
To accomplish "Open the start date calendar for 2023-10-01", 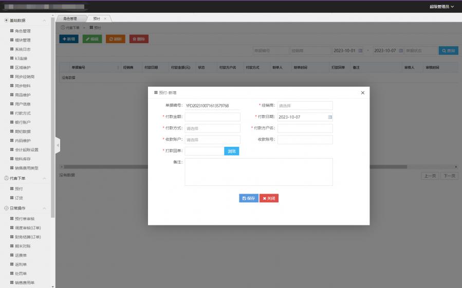I will tap(360, 51).
